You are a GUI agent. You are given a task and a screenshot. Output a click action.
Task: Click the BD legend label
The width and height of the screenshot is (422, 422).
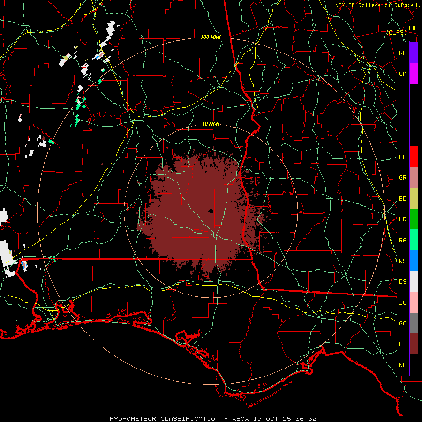pos(402,199)
